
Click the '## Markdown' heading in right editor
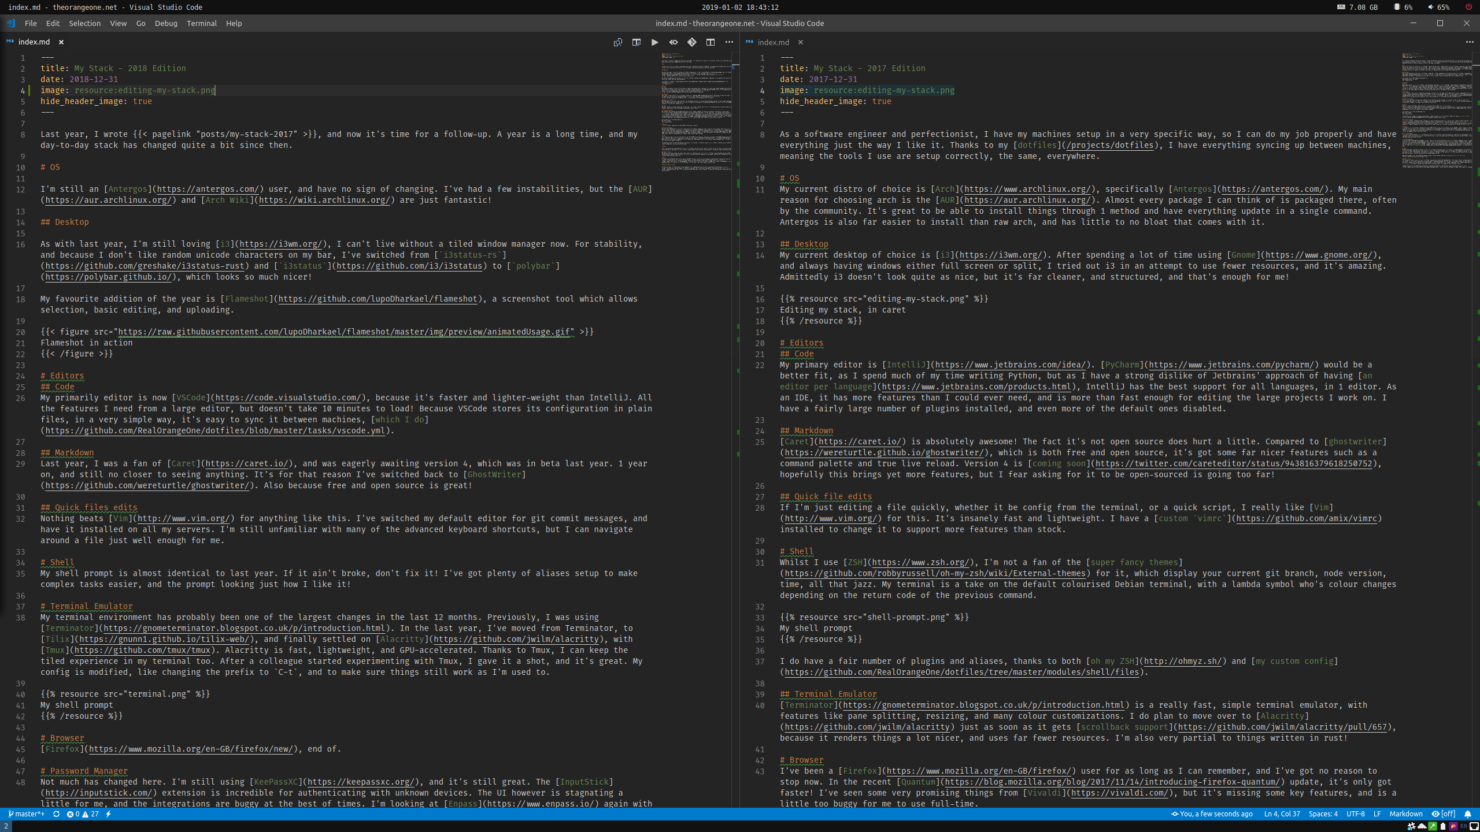coord(806,430)
